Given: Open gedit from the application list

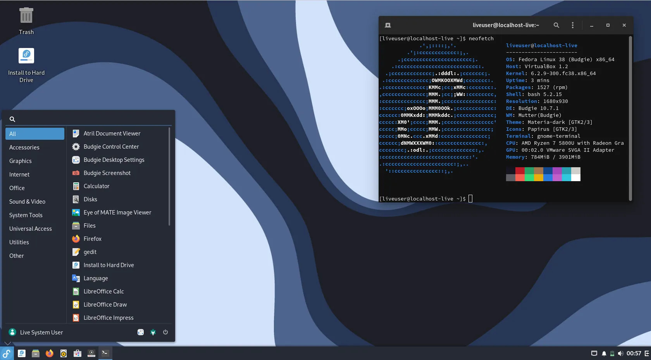Looking at the screenshot, I should coord(90,252).
